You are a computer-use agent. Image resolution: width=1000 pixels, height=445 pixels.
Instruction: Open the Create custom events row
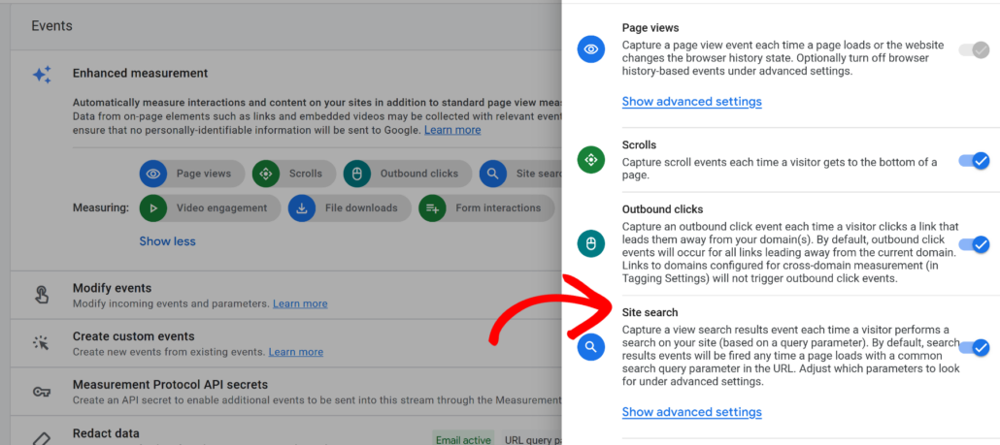[286, 343]
